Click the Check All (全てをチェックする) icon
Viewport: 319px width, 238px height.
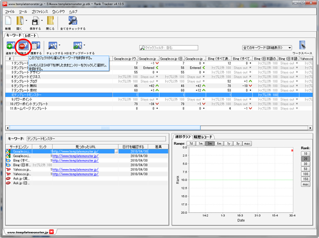[73, 21]
